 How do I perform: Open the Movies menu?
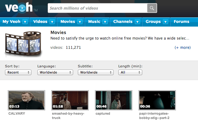(x=68, y=22)
